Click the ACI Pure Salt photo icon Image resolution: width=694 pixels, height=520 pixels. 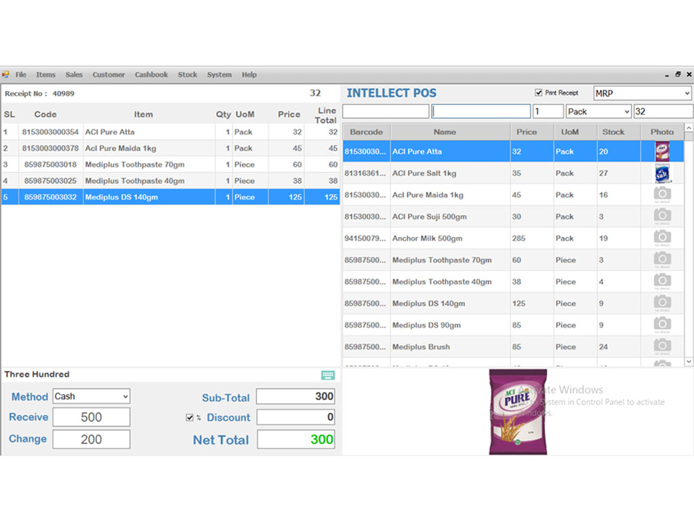pyautogui.click(x=662, y=173)
